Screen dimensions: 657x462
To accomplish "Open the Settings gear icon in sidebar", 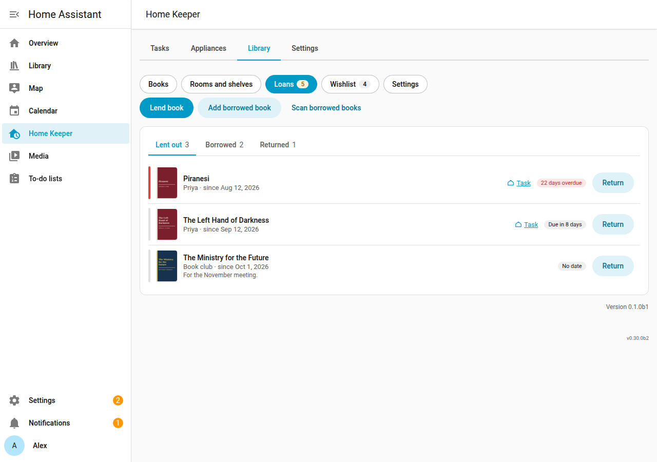I will point(14,400).
